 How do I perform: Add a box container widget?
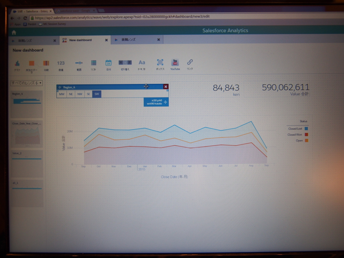click(160, 65)
